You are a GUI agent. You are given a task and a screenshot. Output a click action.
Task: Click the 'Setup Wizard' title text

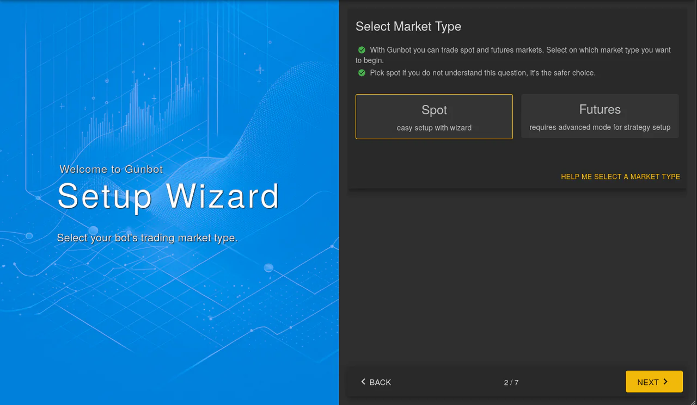click(168, 196)
